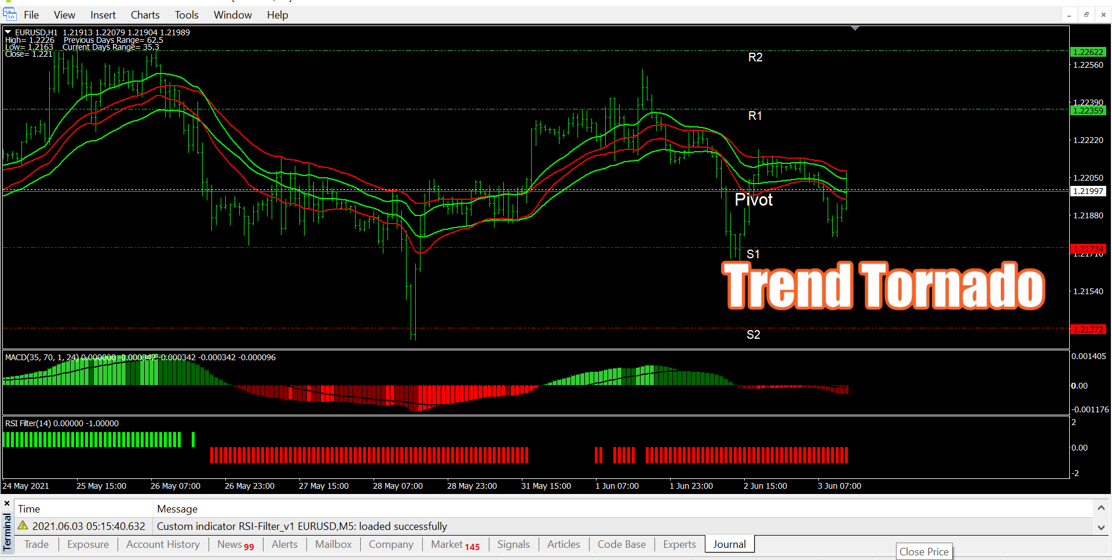The width and height of the screenshot is (1112, 560).
Task: Click the chart shift triangle marker
Action: click(x=855, y=28)
